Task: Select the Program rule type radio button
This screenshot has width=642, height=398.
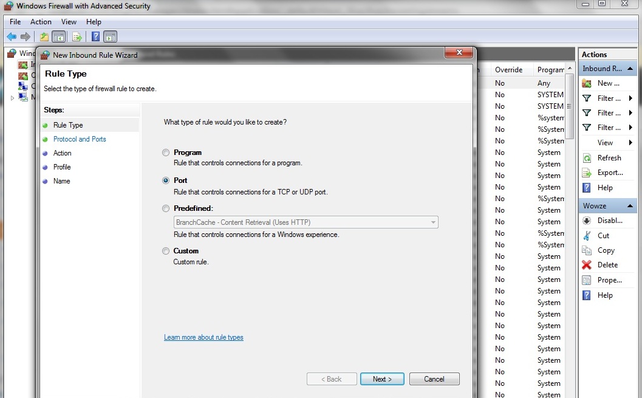Action: pos(166,153)
